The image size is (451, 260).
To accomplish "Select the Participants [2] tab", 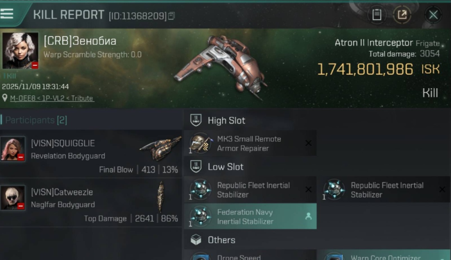I will 36,120.
